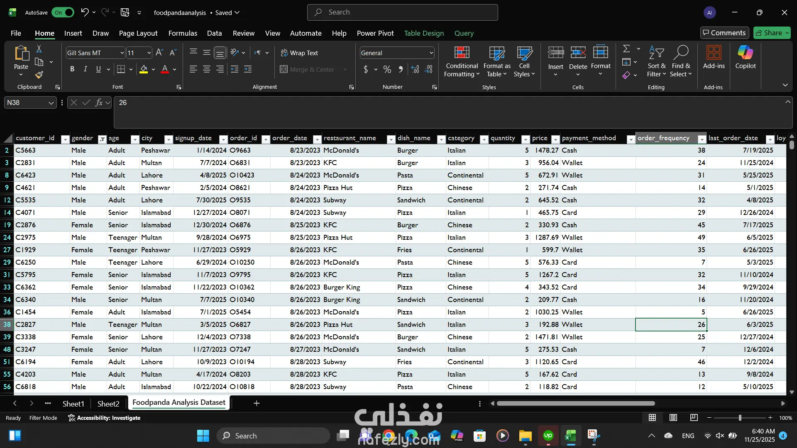Toggle Bold formatting

[x=72, y=69]
